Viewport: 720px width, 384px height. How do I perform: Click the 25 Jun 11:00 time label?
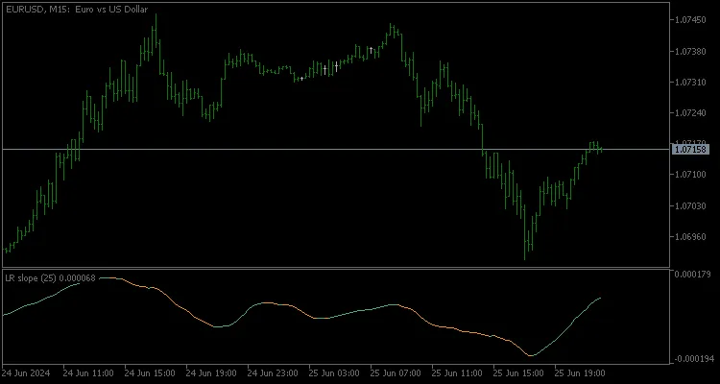[x=457, y=372]
